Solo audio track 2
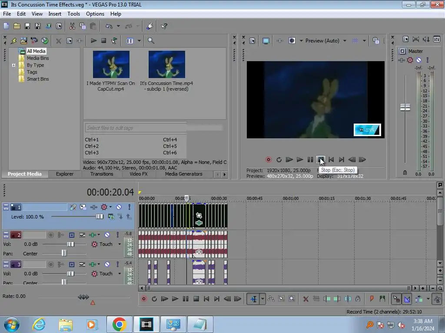 click(x=117, y=235)
